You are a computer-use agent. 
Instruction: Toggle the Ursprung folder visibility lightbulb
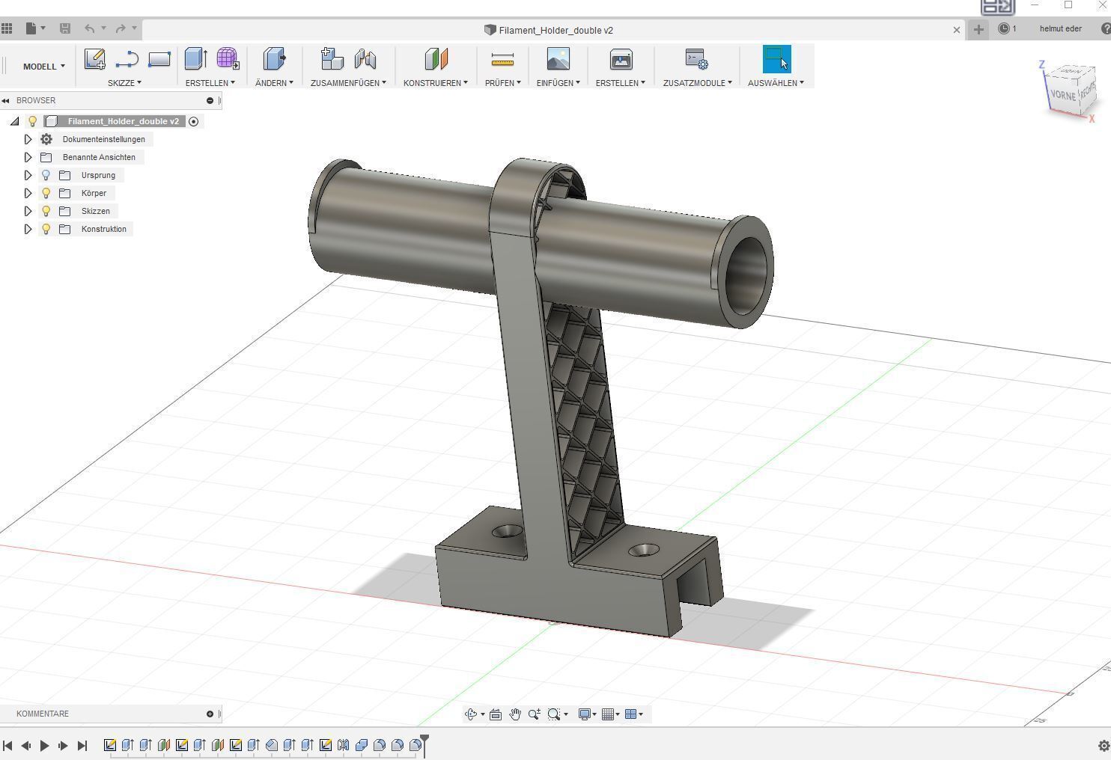tap(46, 175)
